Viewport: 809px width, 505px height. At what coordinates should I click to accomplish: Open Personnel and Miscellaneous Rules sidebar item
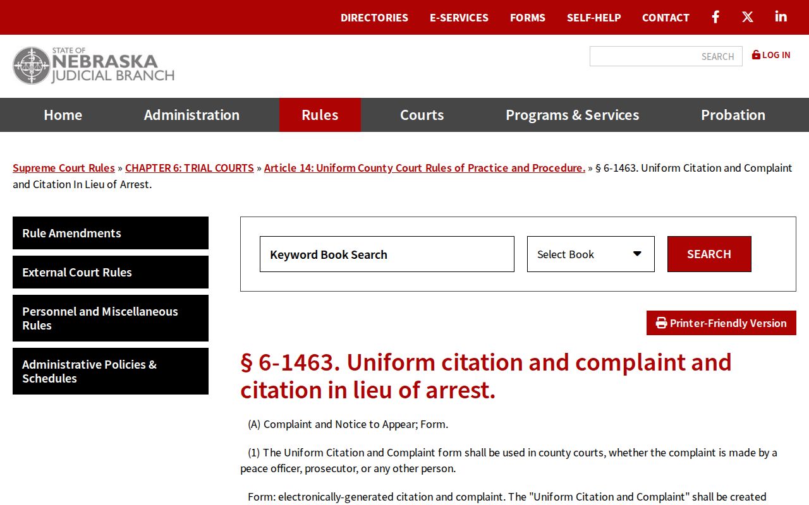(111, 318)
